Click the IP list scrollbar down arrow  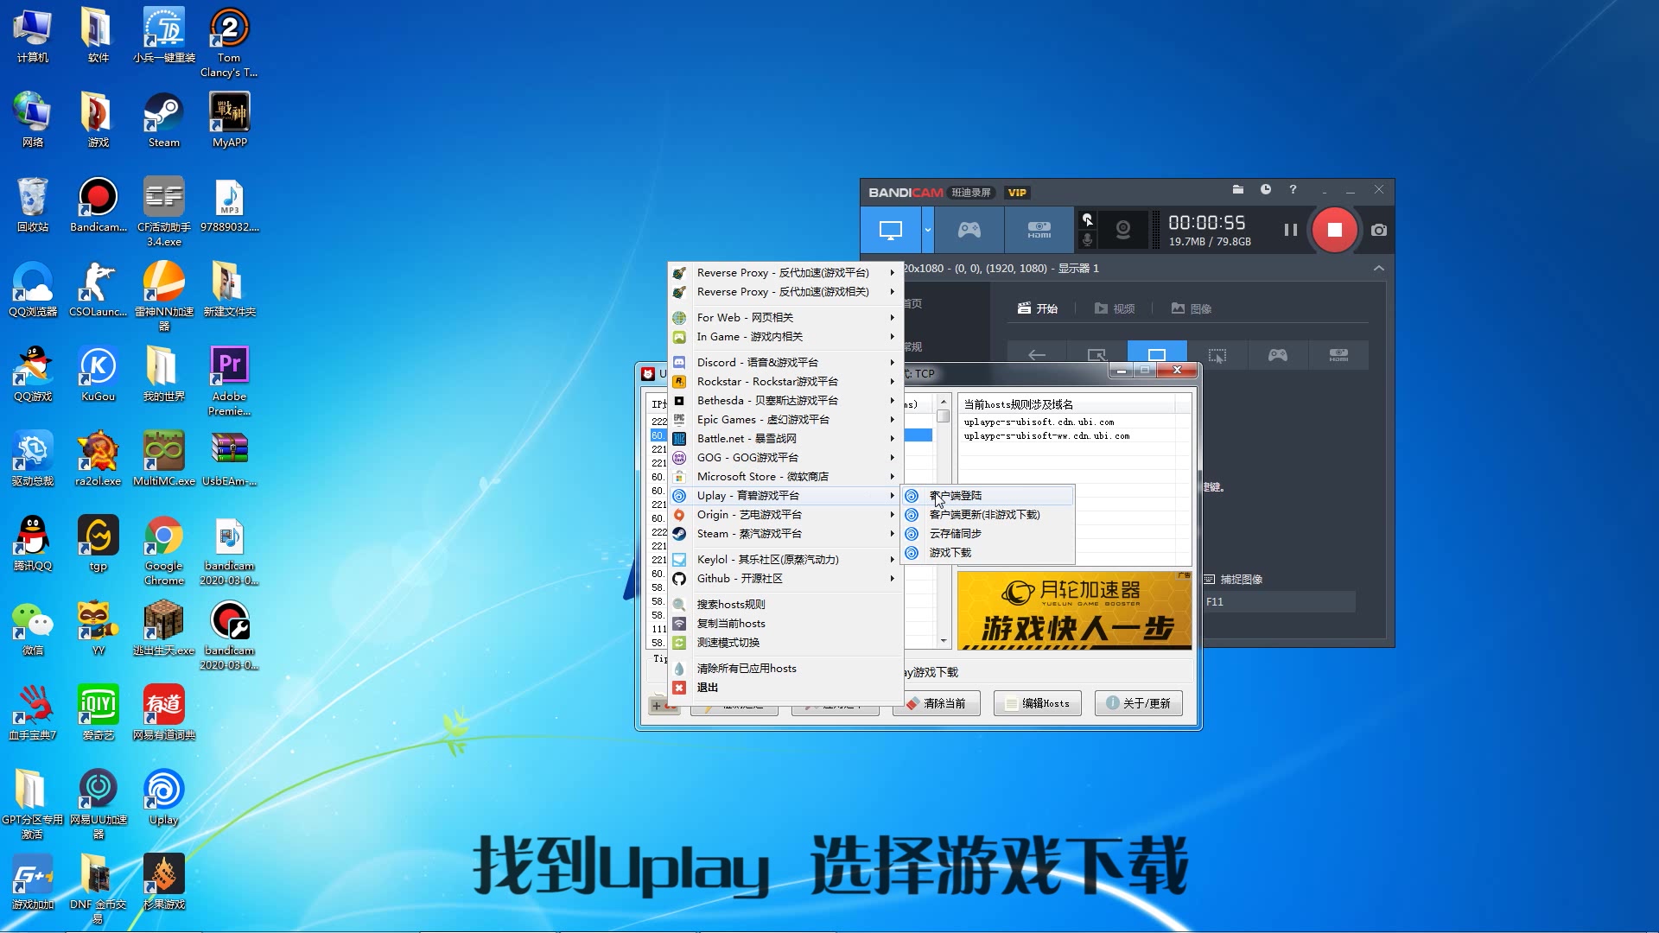point(944,641)
